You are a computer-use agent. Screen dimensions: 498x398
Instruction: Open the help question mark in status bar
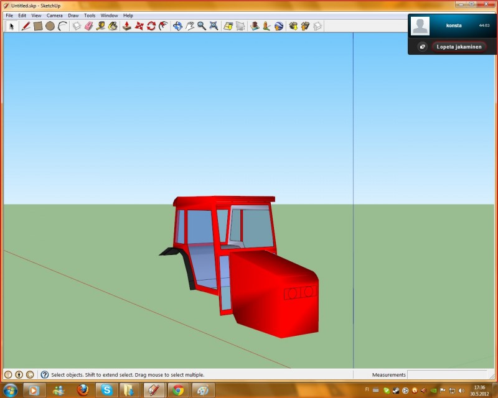pyautogui.click(x=45, y=375)
